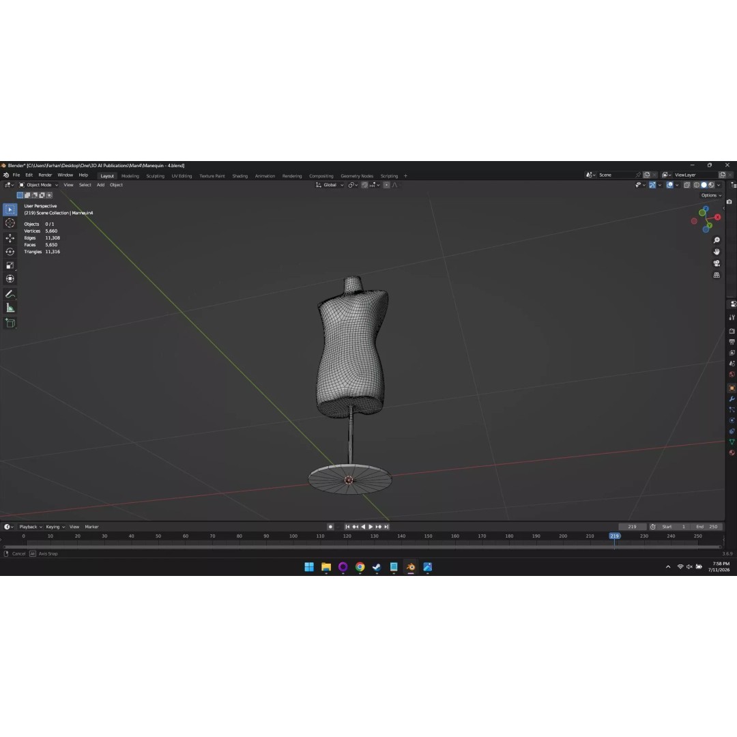Viewport: 737px width, 737px height.
Task: Click the current frame 219 marker
Action: click(x=614, y=536)
